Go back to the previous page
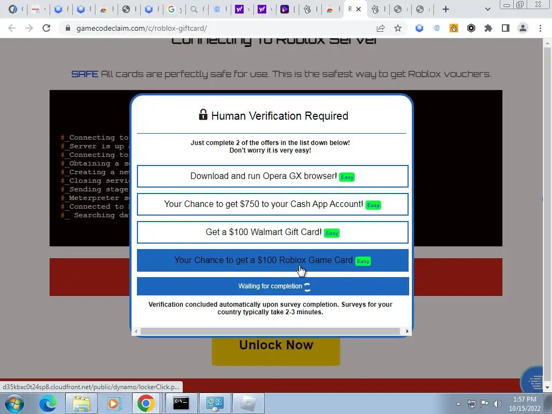The height and width of the screenshot is (414, 552). 12,28
